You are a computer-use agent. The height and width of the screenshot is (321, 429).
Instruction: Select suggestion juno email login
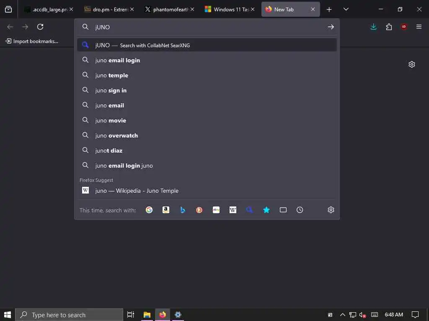[207, 60]
